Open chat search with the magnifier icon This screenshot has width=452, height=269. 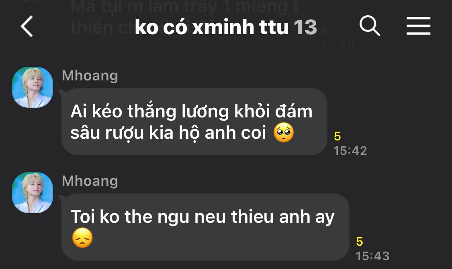point(370,26)
